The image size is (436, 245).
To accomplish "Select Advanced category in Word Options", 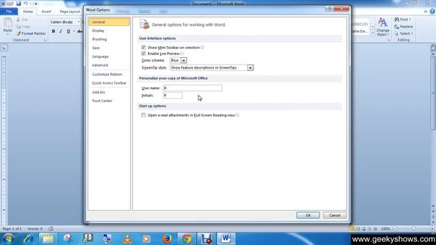I will [x=109, y=65].
